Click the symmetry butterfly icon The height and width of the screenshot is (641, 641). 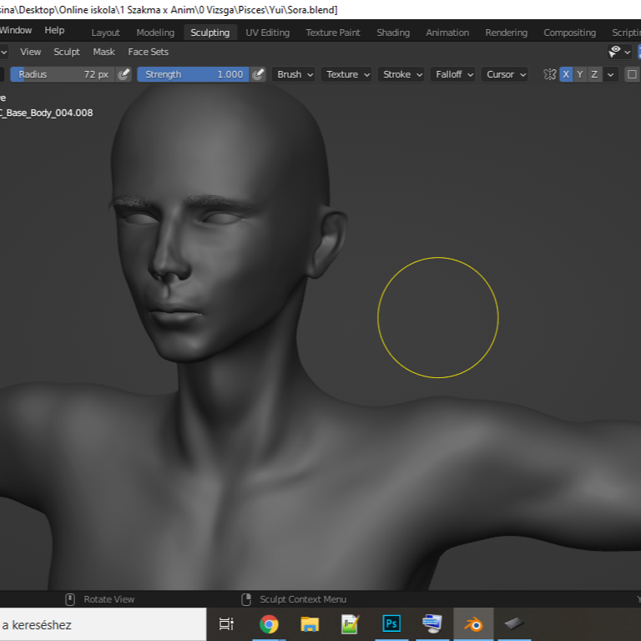pos(549,74)
